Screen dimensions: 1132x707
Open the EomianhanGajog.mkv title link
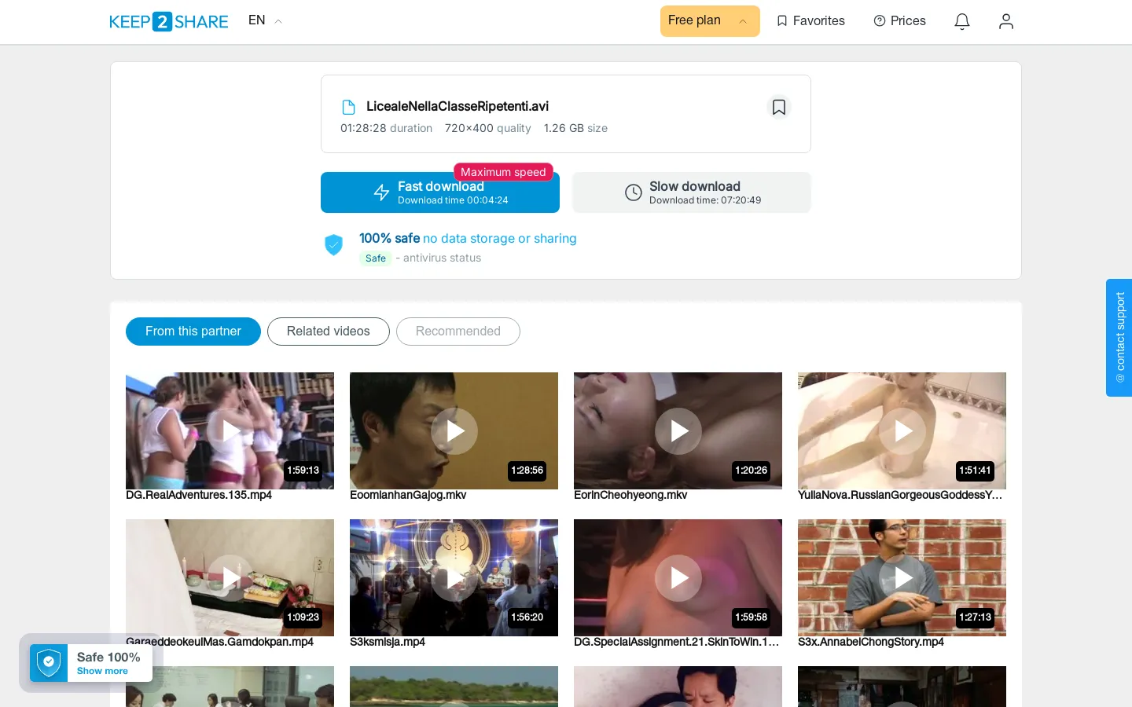(x=408, y=495)
